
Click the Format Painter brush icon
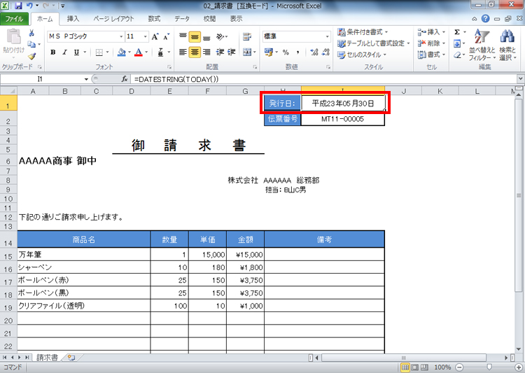(31, 56)
